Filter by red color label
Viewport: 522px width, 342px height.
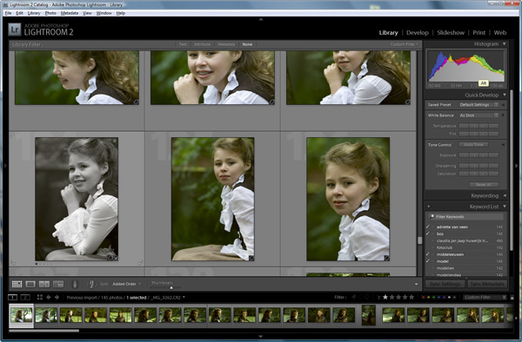pyautogui.click(x=423, y=297)
